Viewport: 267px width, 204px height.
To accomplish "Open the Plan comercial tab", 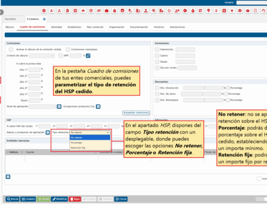I will (95, 27).
